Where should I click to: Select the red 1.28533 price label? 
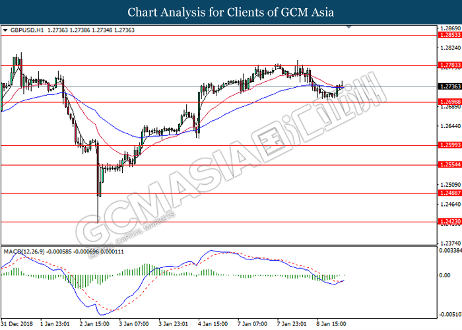[x=448, y=36]
